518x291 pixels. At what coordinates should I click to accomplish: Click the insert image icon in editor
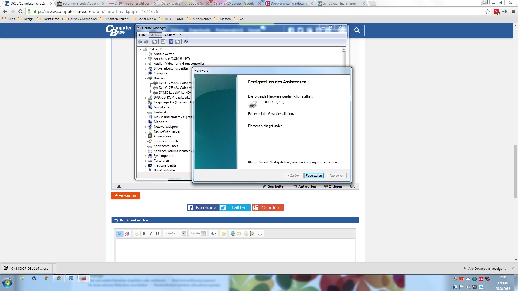pos(252,234)
